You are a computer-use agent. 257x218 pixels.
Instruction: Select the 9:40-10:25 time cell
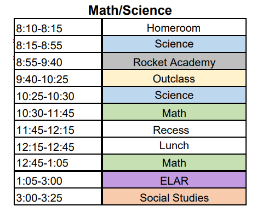pos(58,78)
